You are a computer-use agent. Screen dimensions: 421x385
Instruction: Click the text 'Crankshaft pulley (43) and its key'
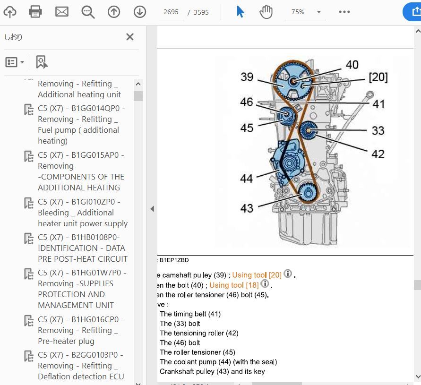tap(212, 371)
